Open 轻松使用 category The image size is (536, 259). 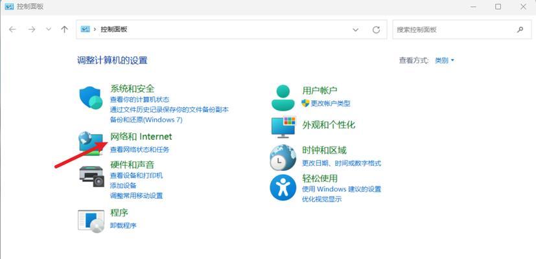click(x=320, y=178)
